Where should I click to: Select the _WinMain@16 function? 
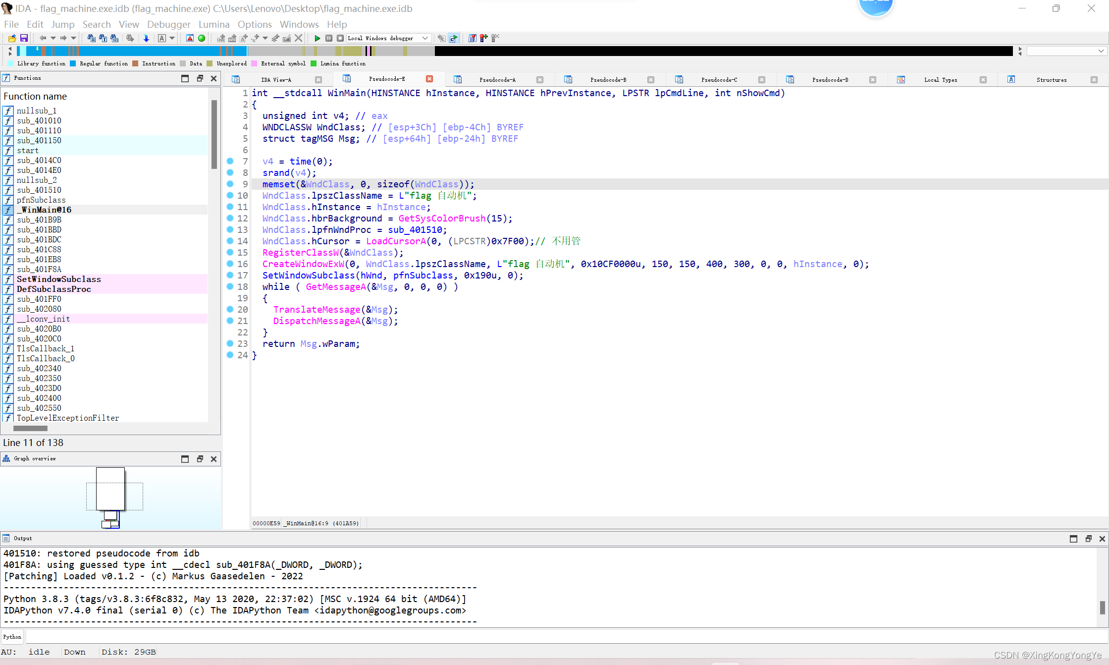(44, 210)
